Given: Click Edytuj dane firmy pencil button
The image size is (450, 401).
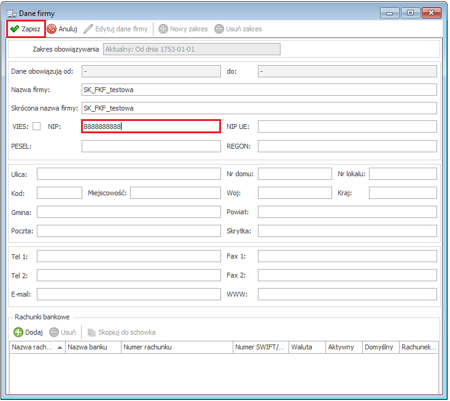Looking at the screenshot, I should coord(115,29).
